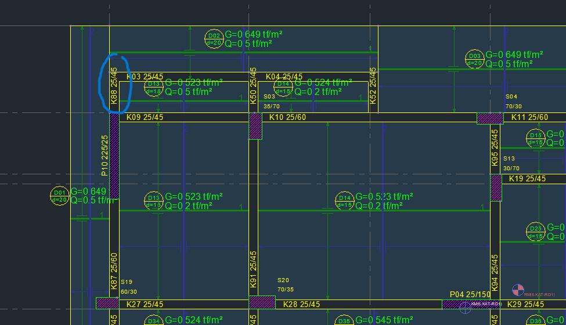Click the S19 60/30 column label
566x325 pixels.
pos(129,287)
